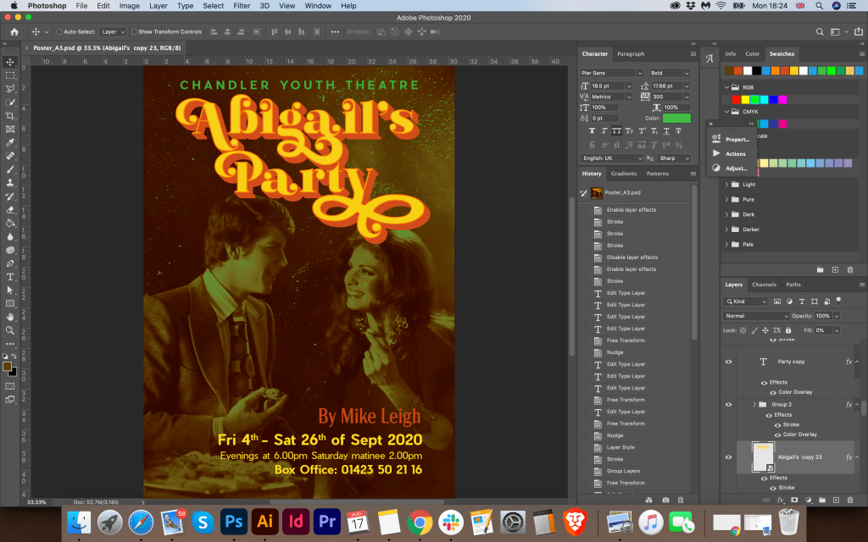Image resolution: width=868 pixels, height=542 pixels.
Task: Open the blend mode Normal dropdown
Action: coord(756,316)
